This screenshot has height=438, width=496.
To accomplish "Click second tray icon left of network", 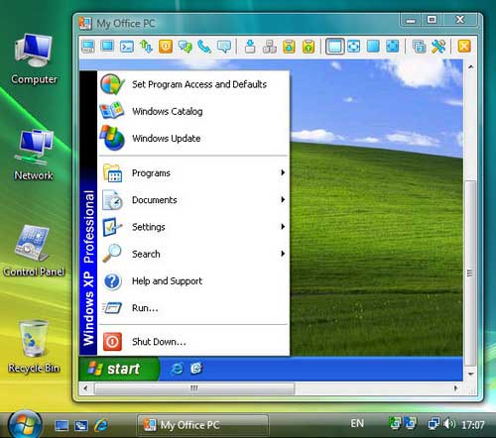I will [x=411, y=423].
